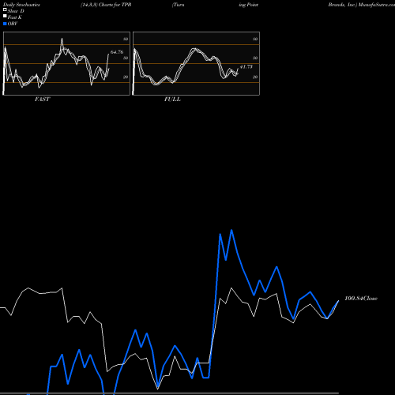This screenshot has width=395, height=395.
Task: Click the blue OBV legend swatch
Action: click(5, 24)
